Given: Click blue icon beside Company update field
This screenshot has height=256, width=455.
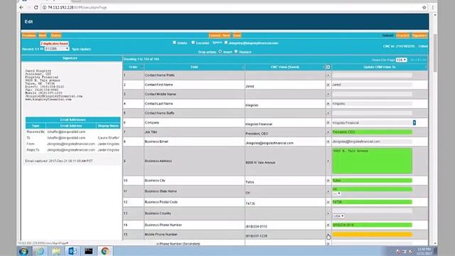Looking at the screenshot, I should pyautogui.click(x=414, y=122).
